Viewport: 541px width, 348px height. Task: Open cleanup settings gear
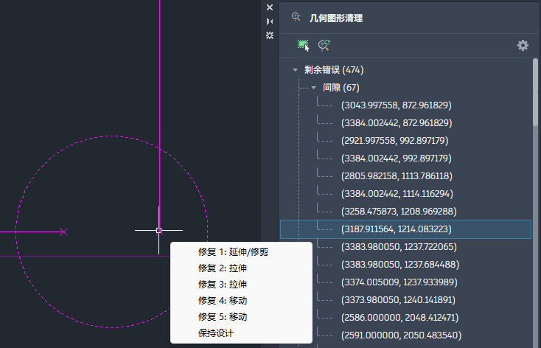[x=523, y=45]
